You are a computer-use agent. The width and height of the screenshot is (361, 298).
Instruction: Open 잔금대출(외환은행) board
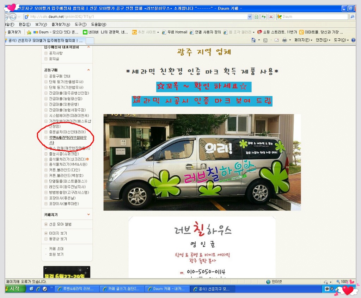(64, 104)
